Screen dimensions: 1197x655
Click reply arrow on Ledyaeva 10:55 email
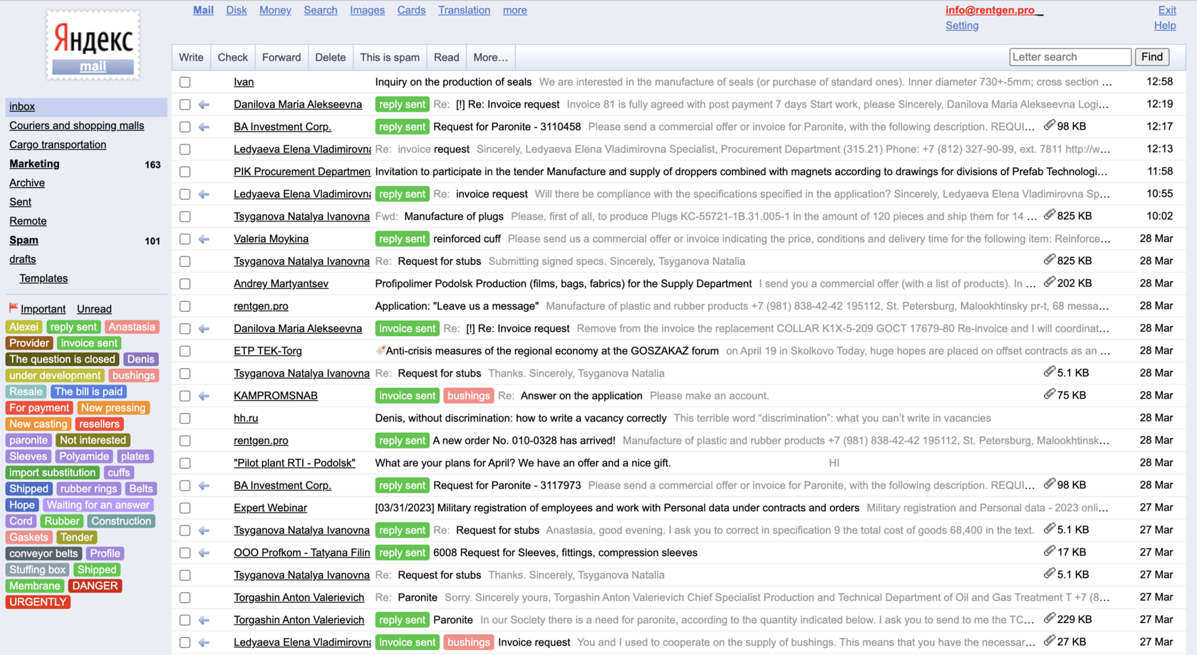(x=204, y=194)
